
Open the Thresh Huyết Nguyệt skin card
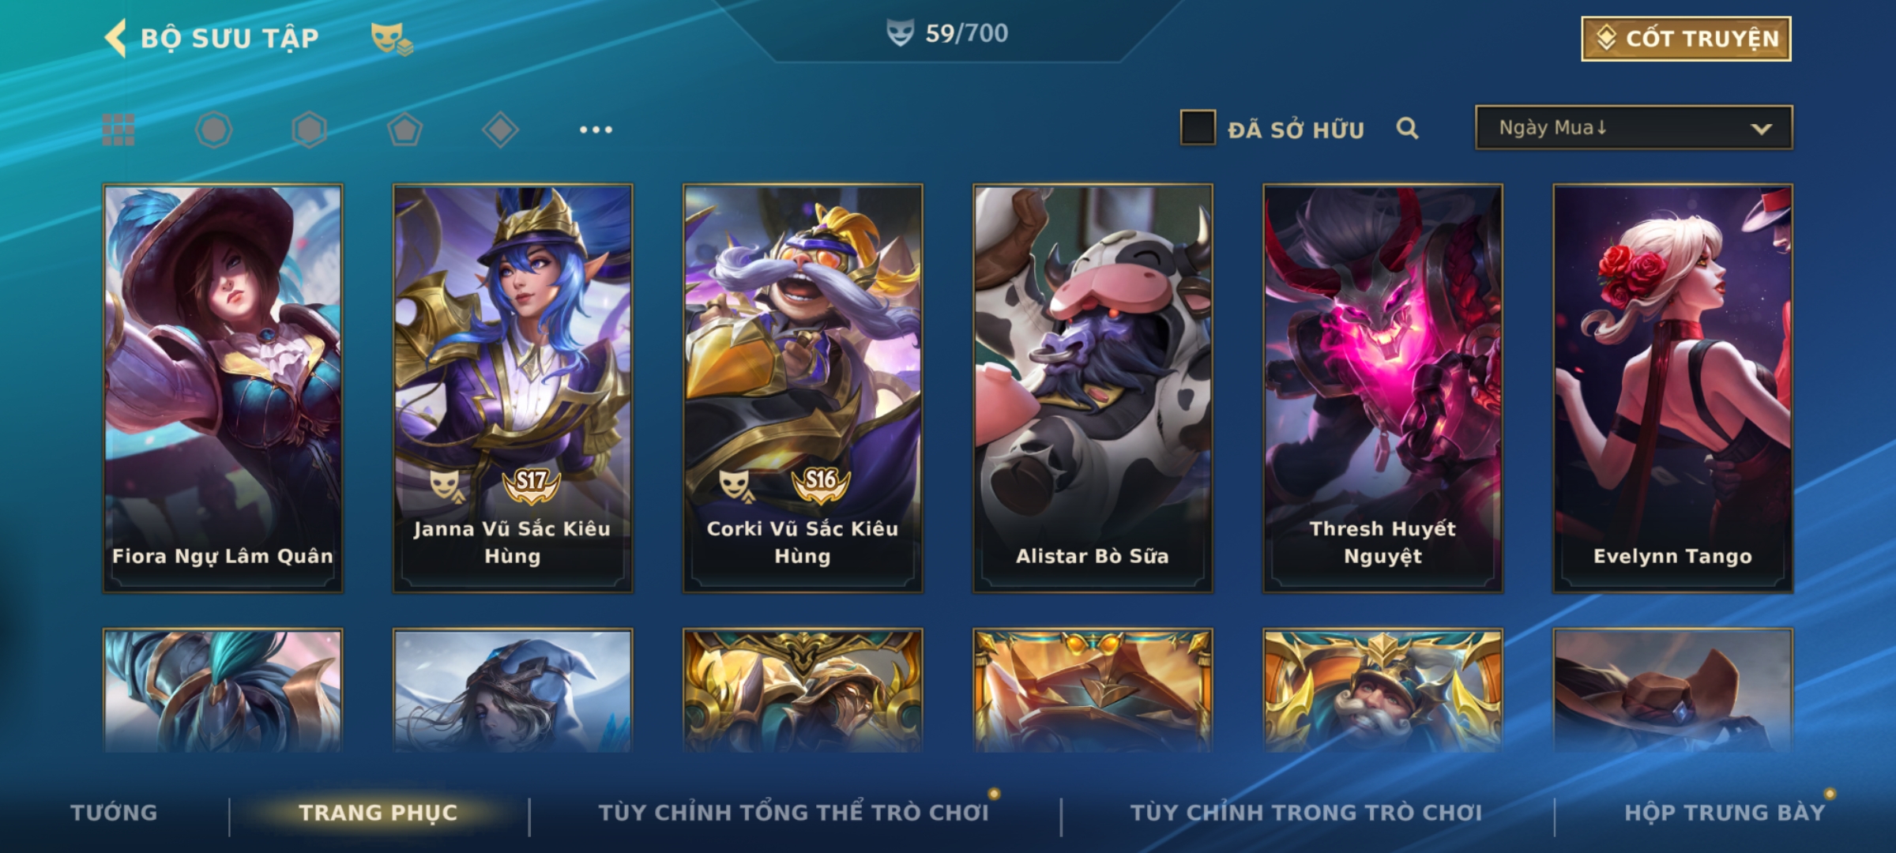pos(1382,389)
